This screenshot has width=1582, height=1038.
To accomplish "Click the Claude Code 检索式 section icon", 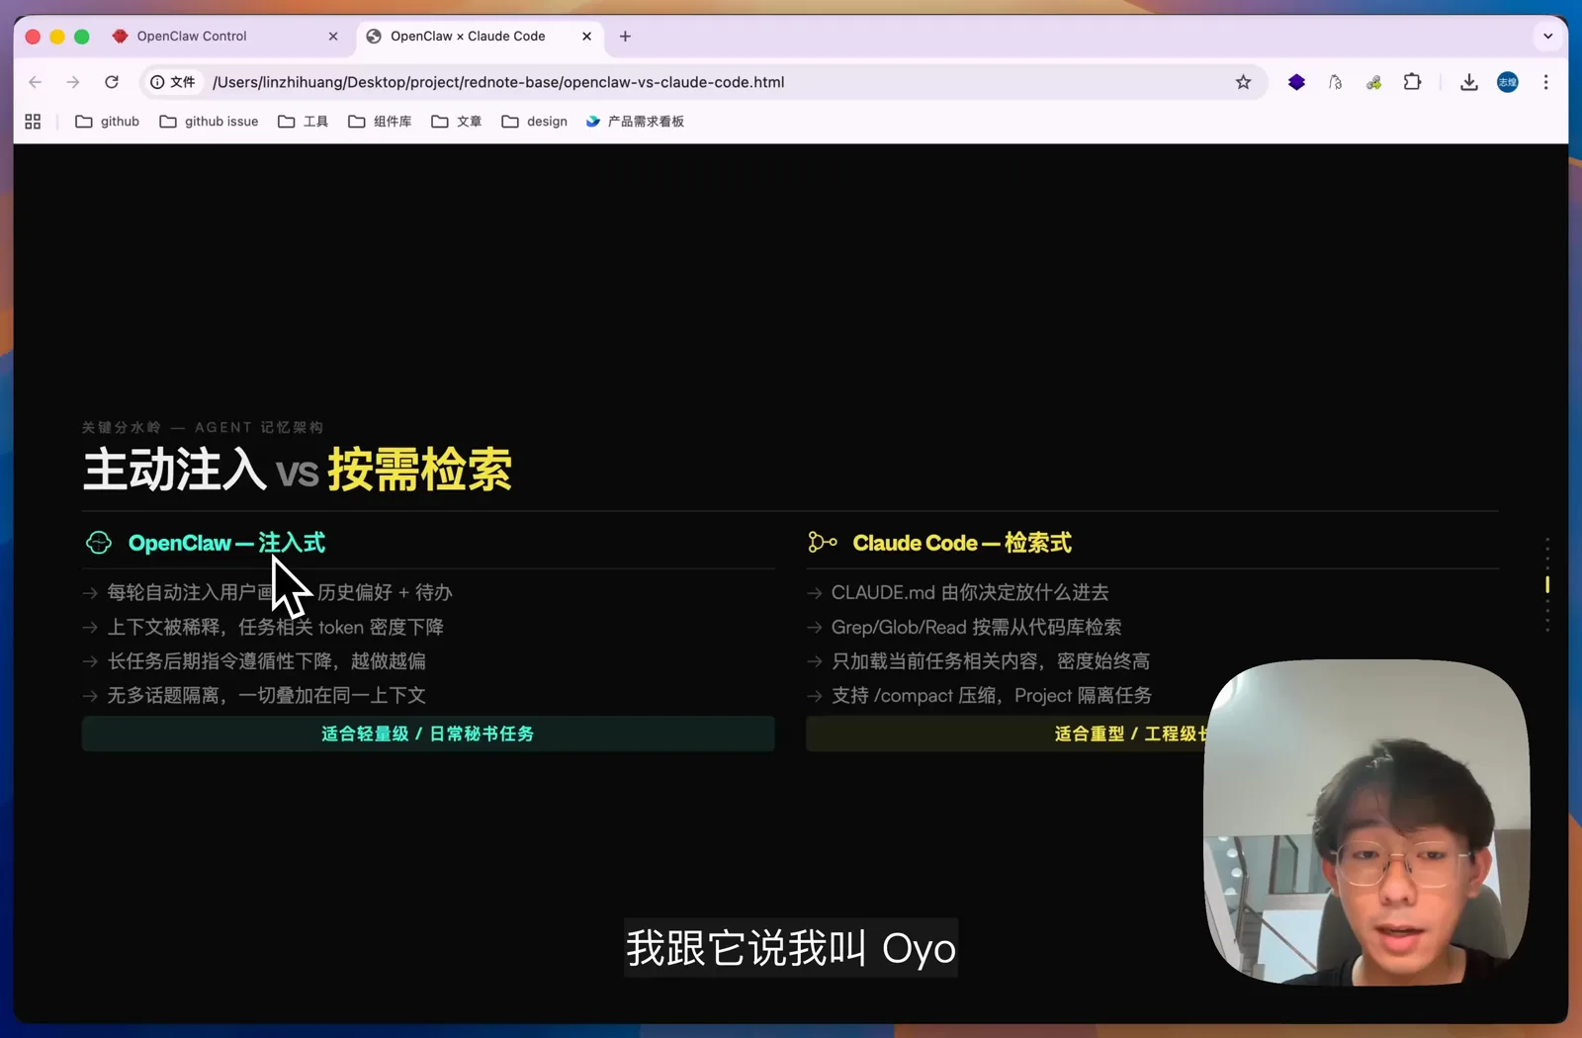I will click(823, 542).
